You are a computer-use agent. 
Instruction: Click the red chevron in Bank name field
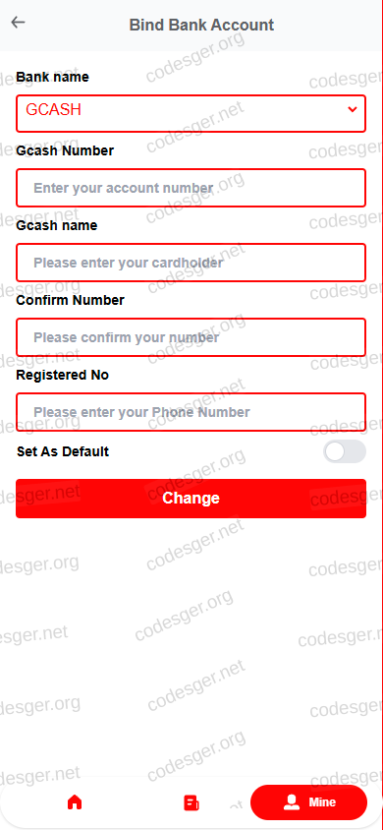[x=353, y=109]
